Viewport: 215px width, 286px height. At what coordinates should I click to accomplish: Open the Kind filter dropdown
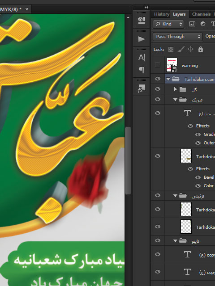click(168, 24)
